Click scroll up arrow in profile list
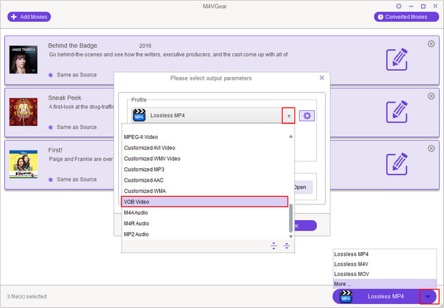Image resolution: width=444 pixels, height=308 pixels. tap(290, 136)
